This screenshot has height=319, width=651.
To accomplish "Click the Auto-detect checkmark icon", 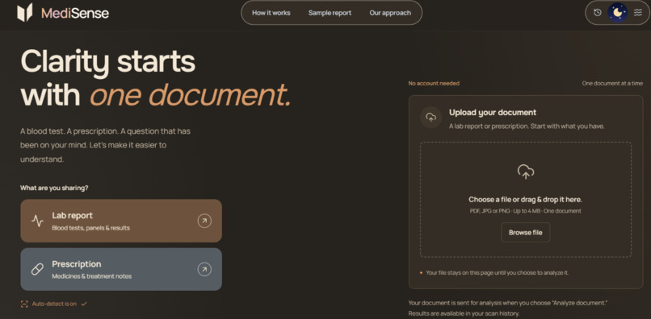I will [84, 304].
